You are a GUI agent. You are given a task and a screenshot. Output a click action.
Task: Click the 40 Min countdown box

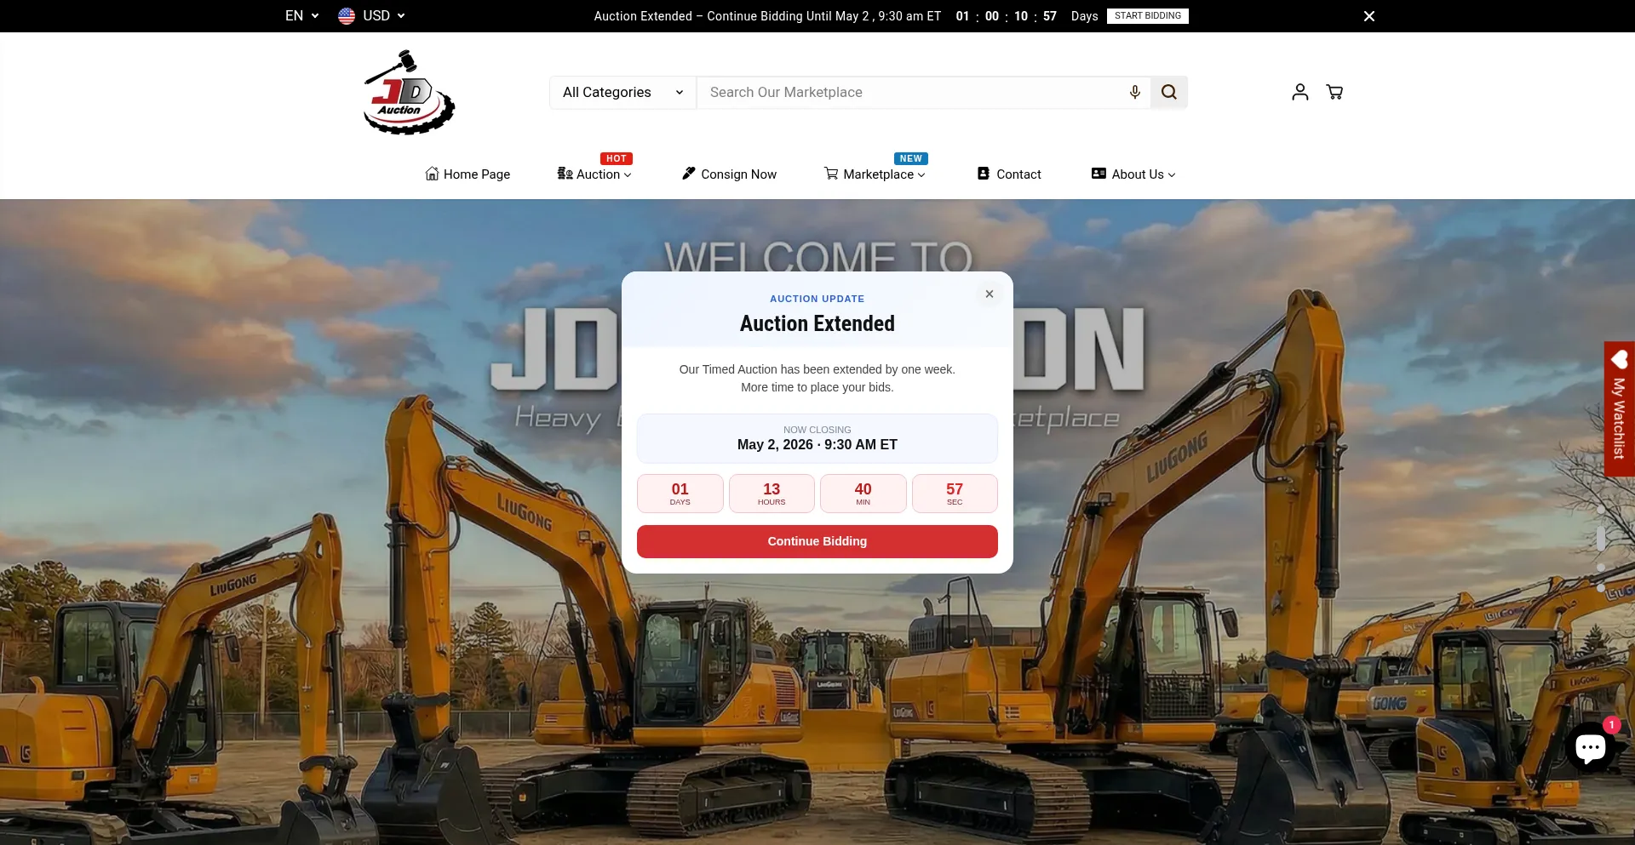point(863,494)
